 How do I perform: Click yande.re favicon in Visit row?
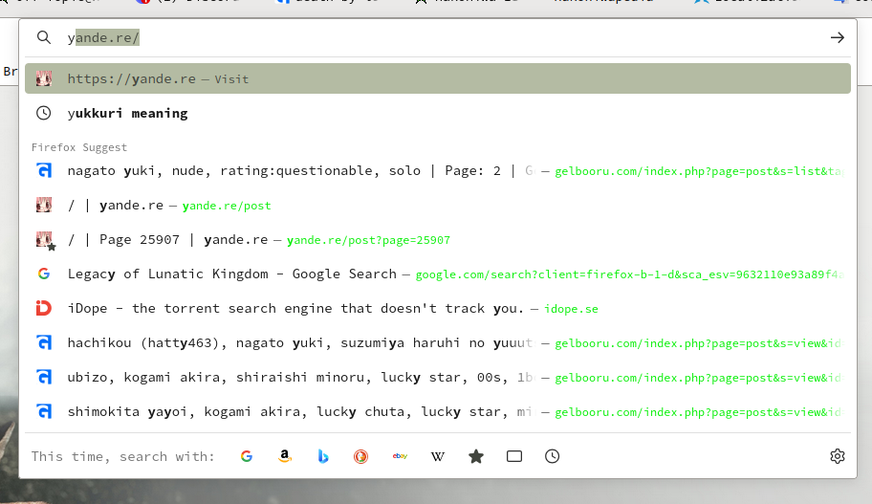coord(44,78)
